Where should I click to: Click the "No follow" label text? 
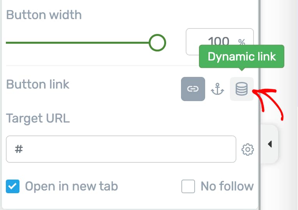[227, 187]
